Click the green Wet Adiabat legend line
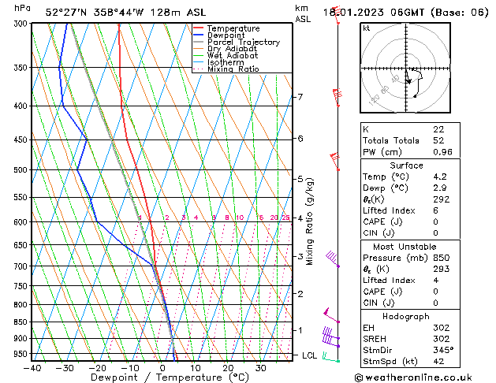Screen dimensions: 496x383 coord(199,55)
